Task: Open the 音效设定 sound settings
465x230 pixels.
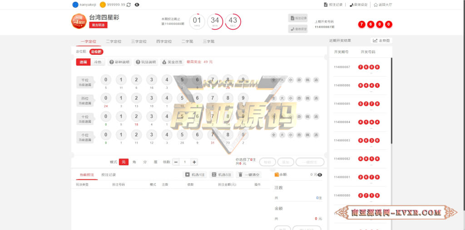Action: [359, 5]
